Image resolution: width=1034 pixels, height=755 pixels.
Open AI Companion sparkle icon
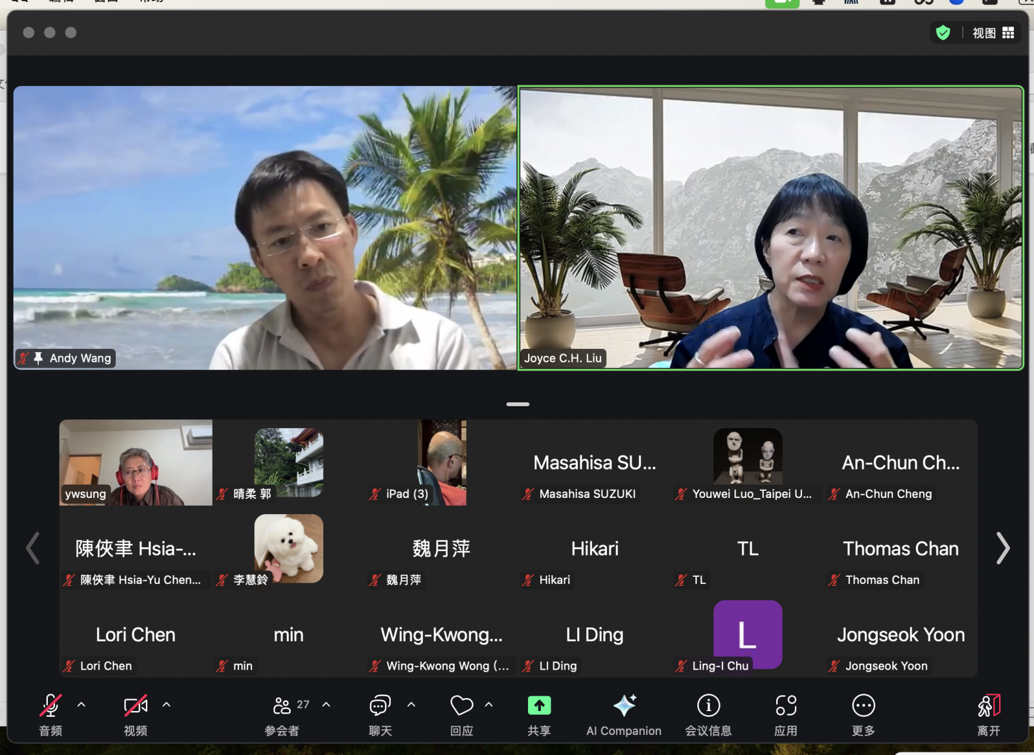[624, 707]
